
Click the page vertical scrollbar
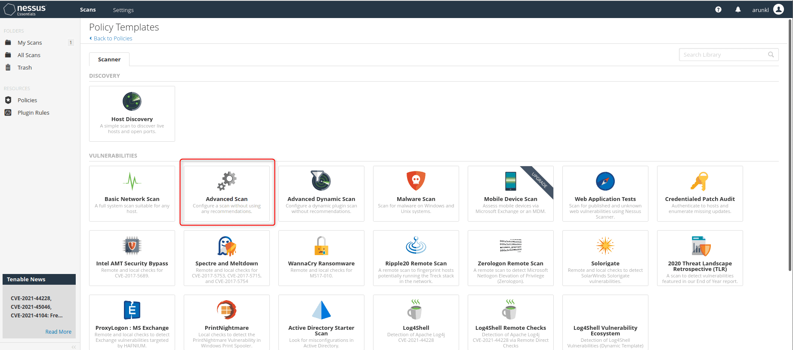coord(790,146)
